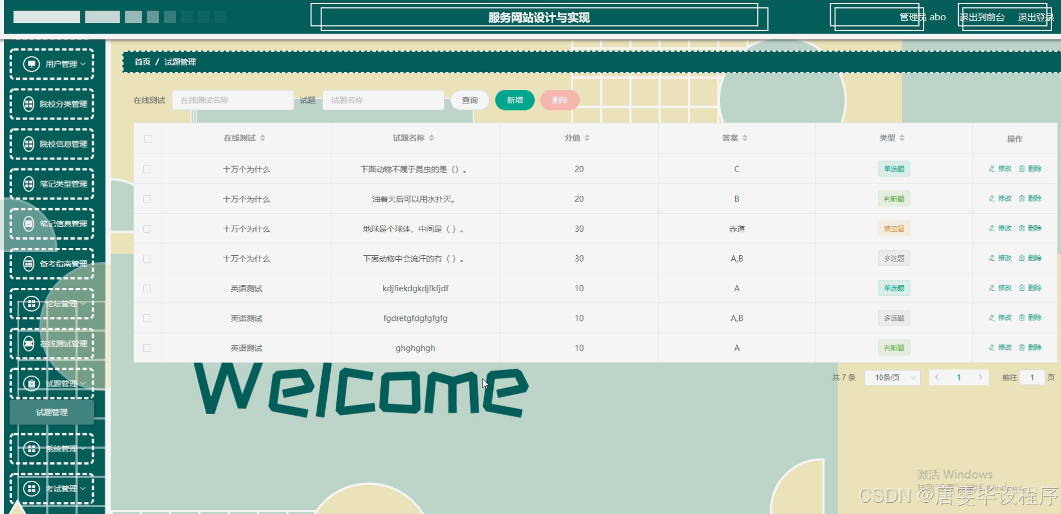Check the 地球是个球体 row checkbox
Screen dimensions: 1061x514
coord(147,228)
